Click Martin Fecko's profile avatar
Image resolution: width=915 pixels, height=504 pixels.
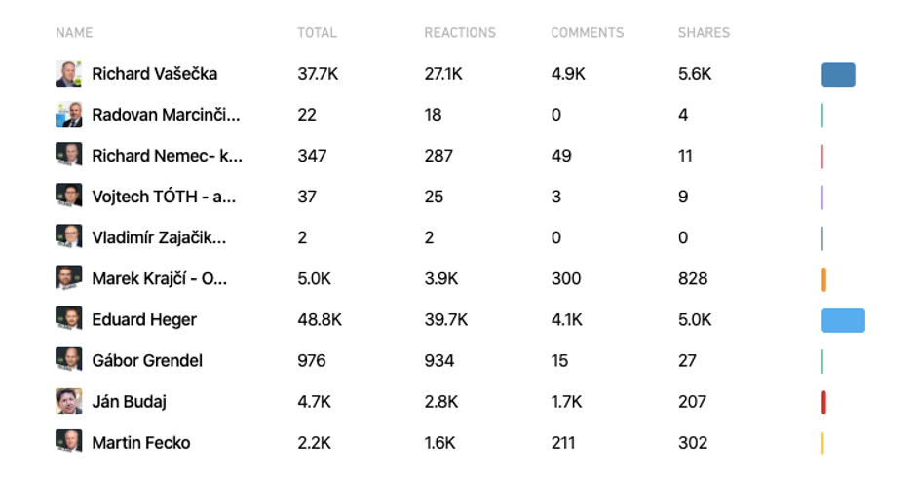coord(68,442)
